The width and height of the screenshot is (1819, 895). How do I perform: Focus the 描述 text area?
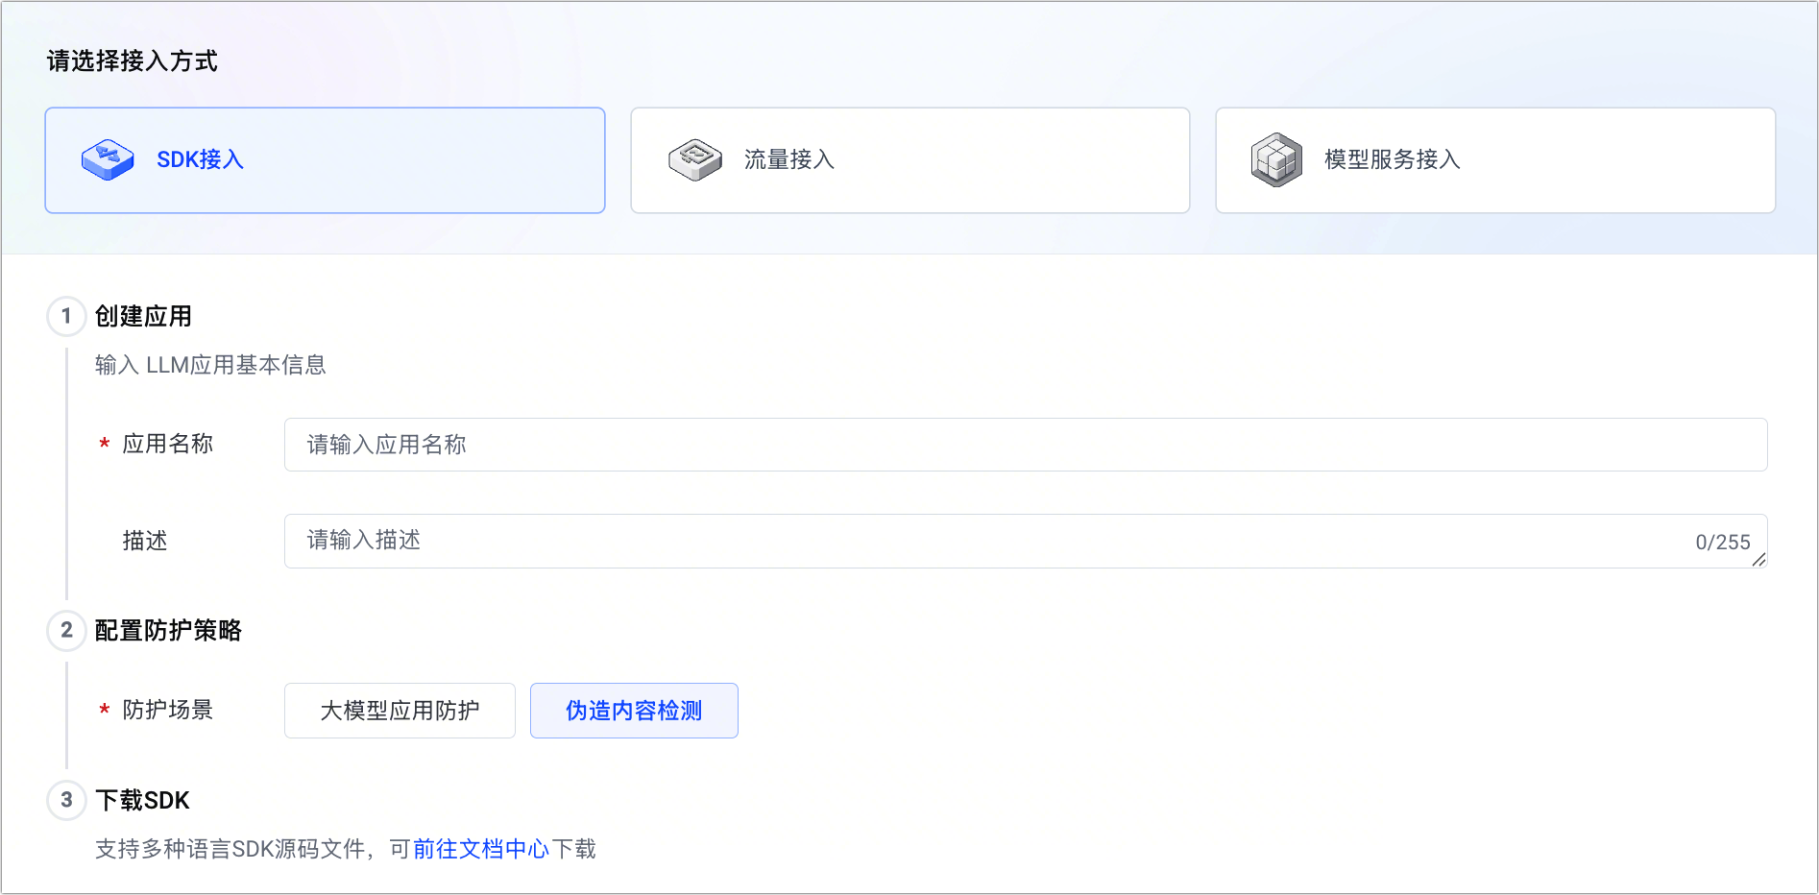1026,541
